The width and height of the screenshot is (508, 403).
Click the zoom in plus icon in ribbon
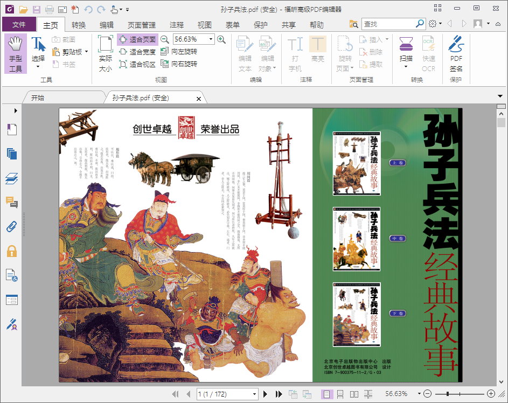click(x=221, y=39)
